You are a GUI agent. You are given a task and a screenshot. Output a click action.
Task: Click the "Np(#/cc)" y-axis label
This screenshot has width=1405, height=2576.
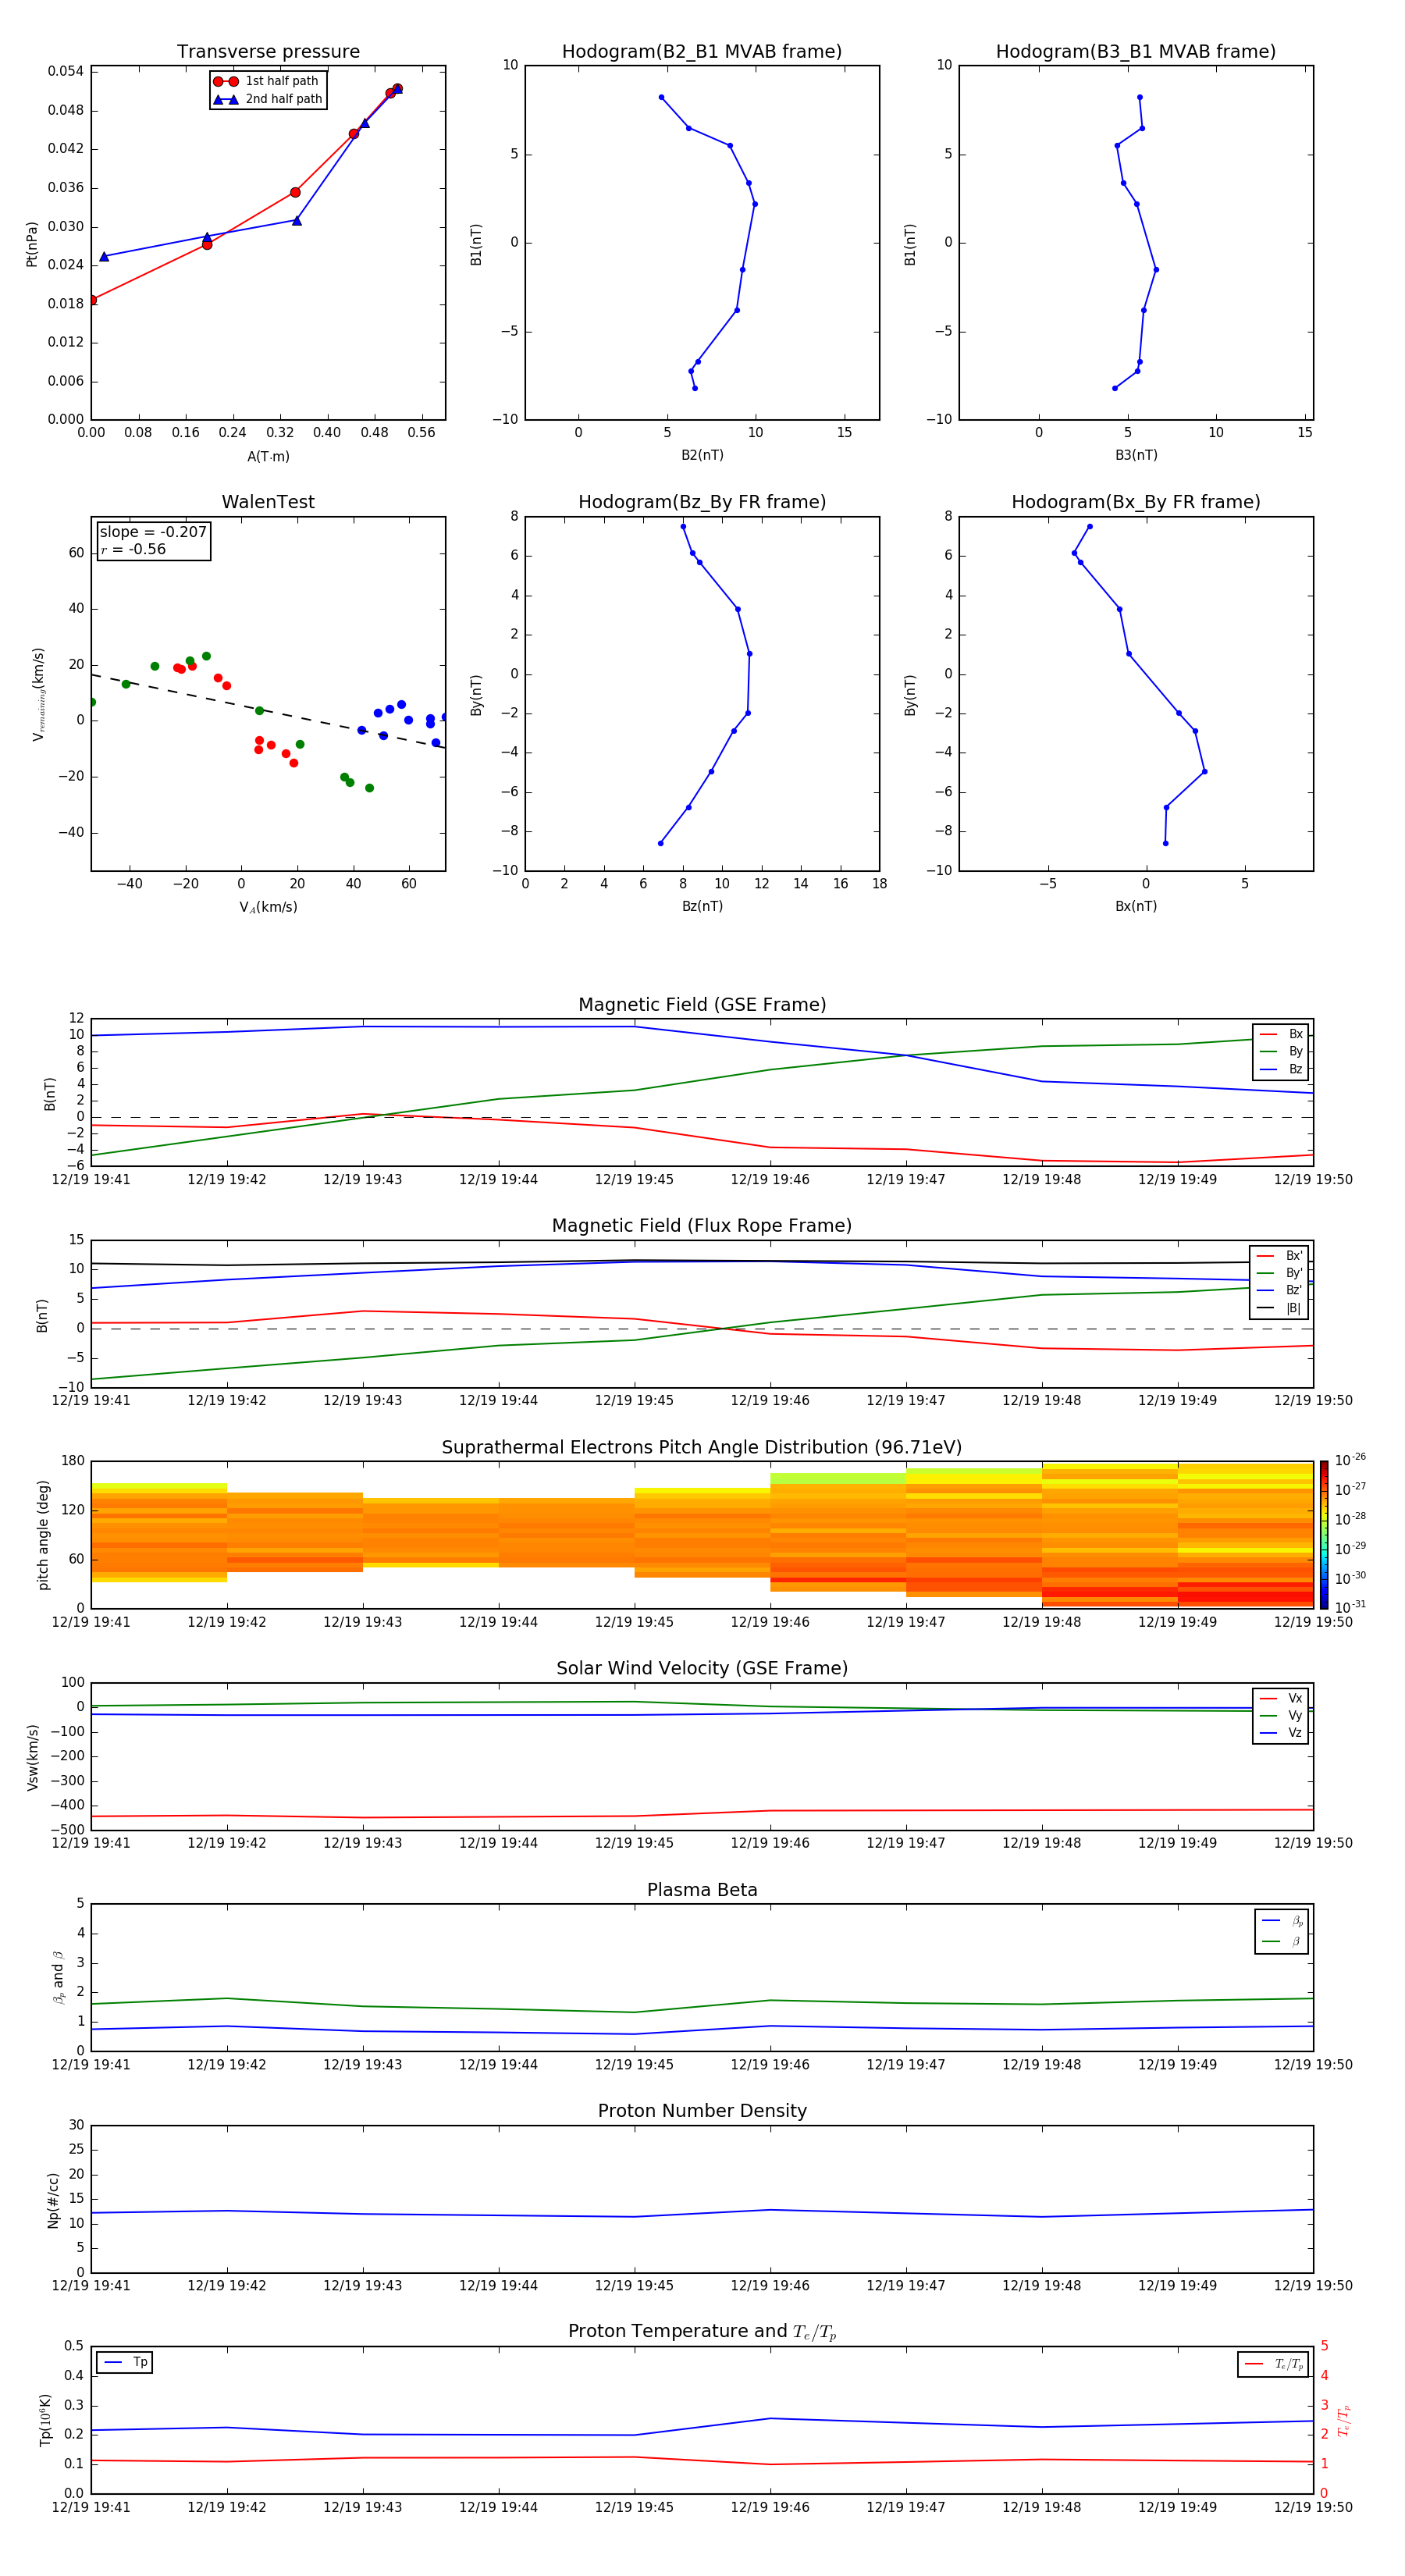pos(53,2200)
